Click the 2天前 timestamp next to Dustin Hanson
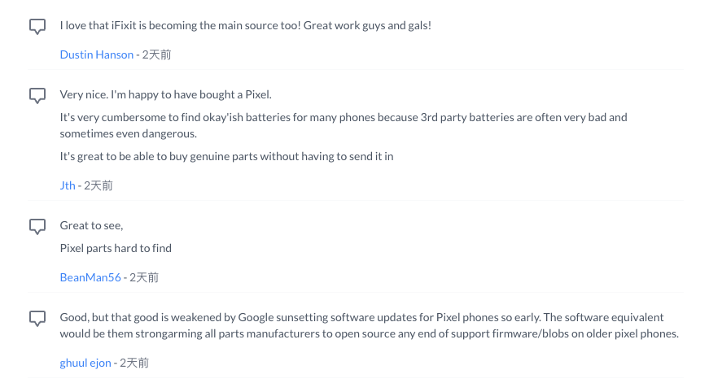Viewport: 709px width, 383px height. (156, 54)
